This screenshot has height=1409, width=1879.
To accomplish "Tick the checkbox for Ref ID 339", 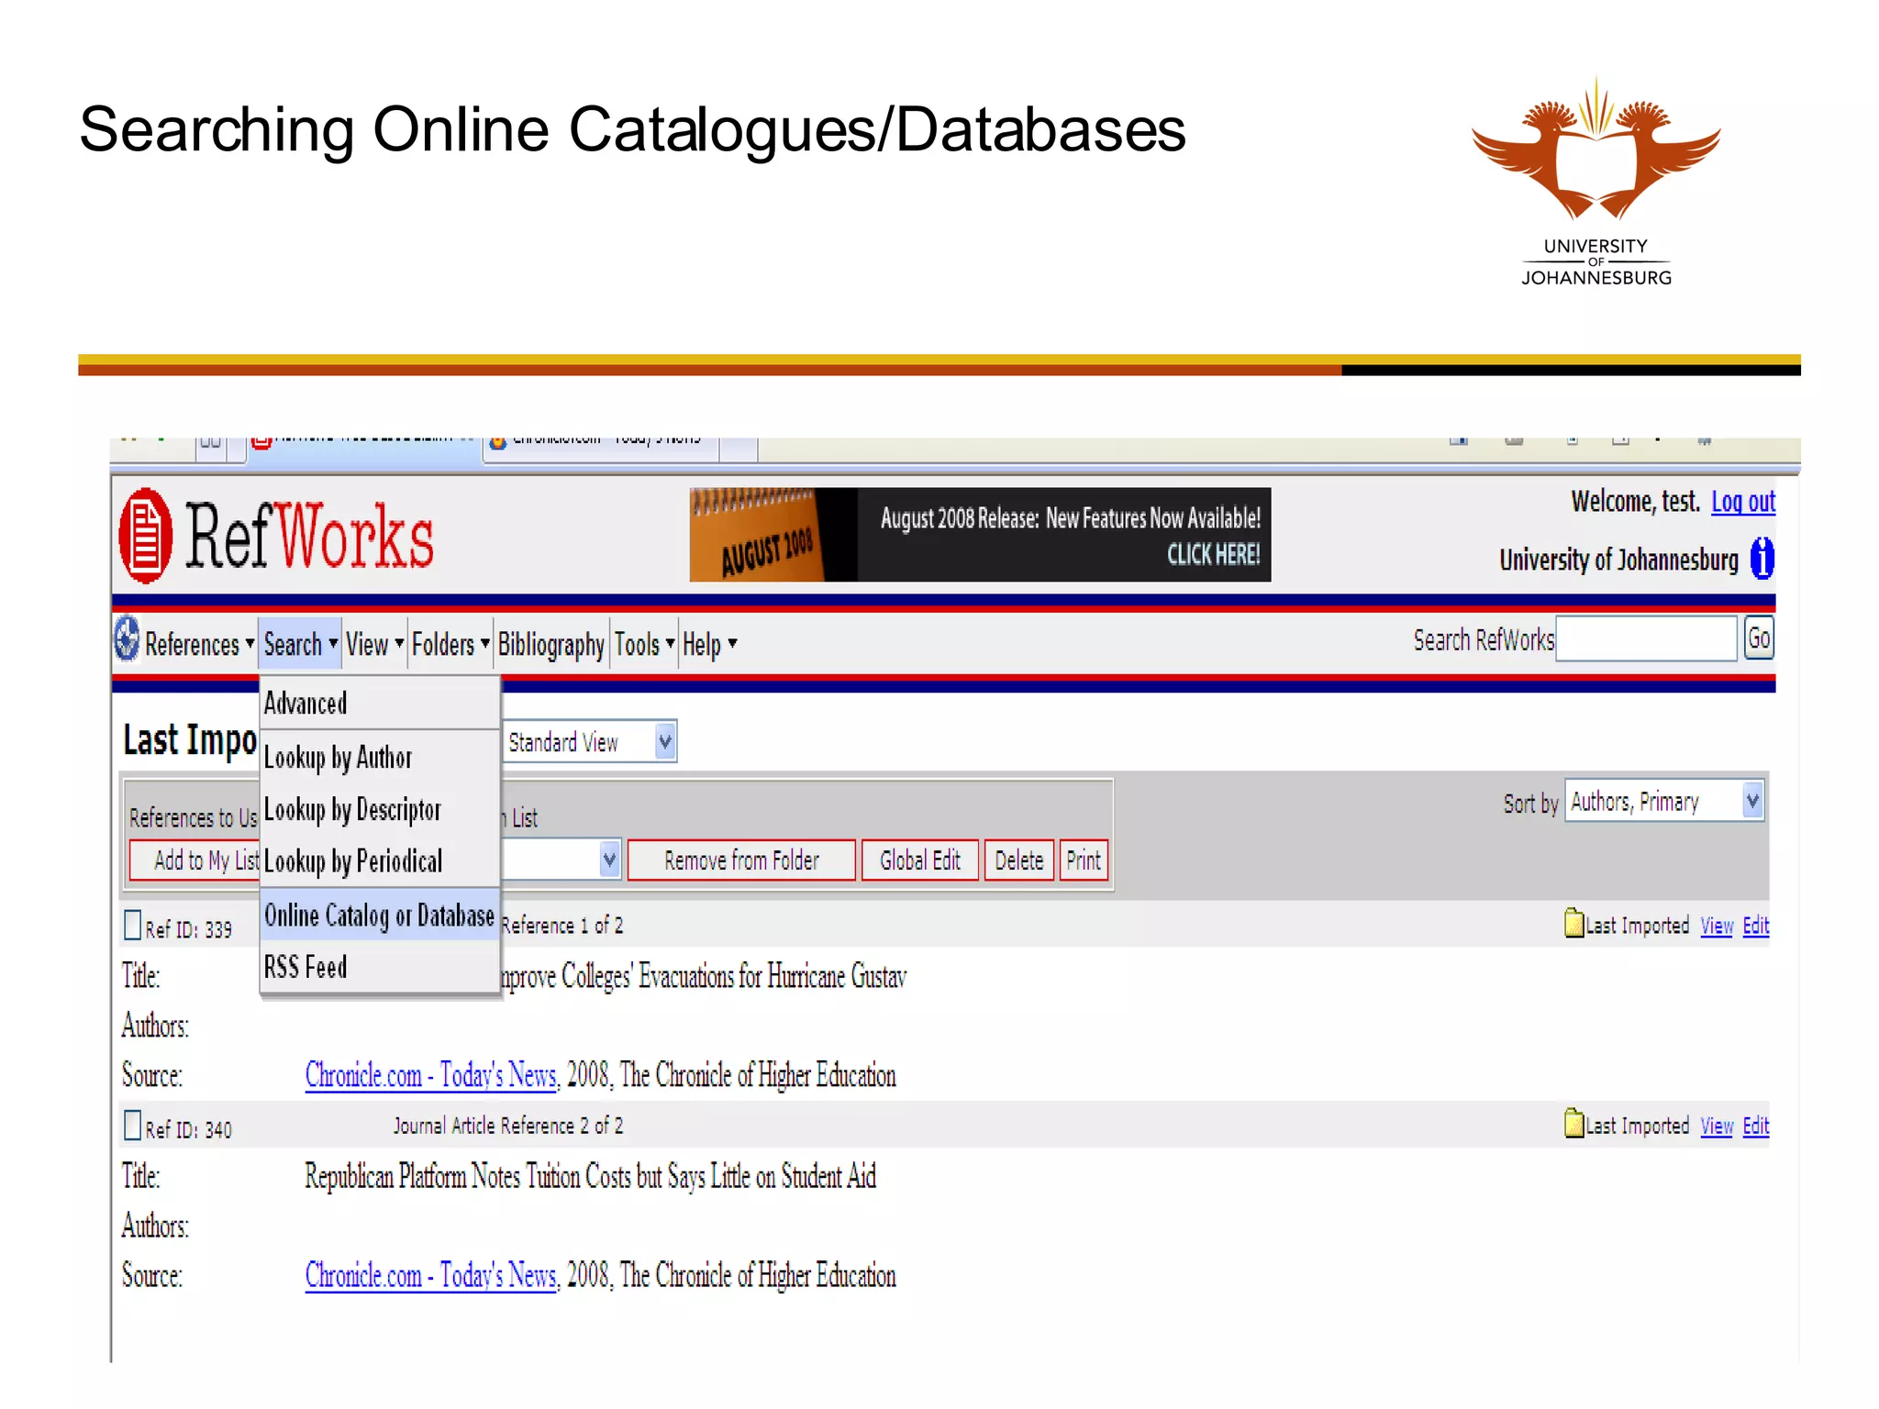I will pyautogui.click(x=132, y=926).
